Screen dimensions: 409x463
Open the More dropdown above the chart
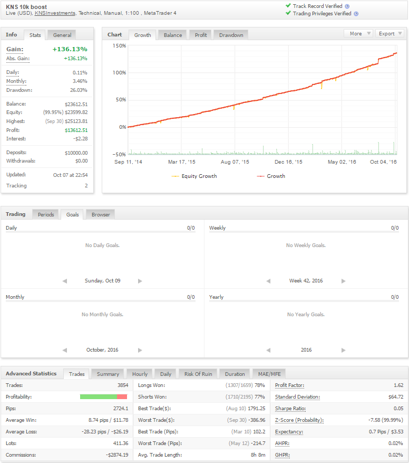(x=358, y=33)
